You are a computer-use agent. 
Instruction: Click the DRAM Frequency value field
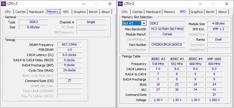coord(69,44)
